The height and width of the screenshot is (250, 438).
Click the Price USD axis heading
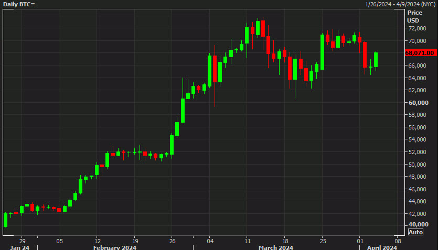[414, 16]
